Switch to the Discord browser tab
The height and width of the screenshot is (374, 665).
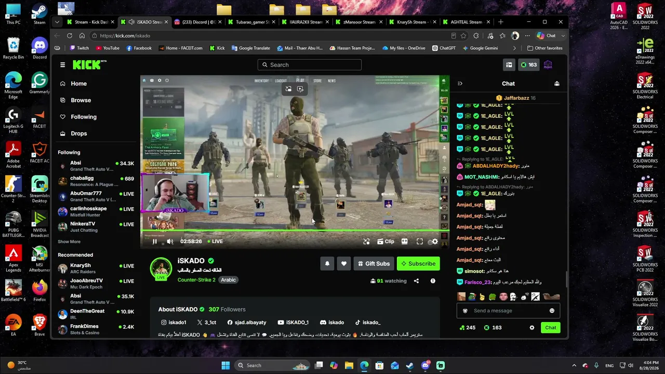pyautogui.click(x=198, y=22)
